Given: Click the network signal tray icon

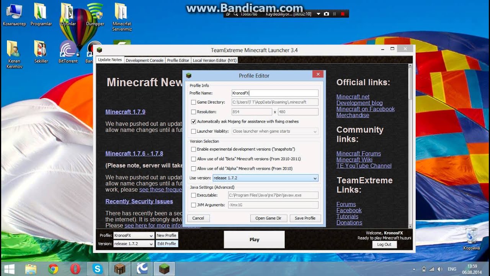Looking at the screenshot, I should click(432, 269).
